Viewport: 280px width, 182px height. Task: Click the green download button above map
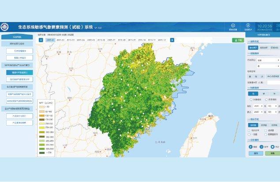pyautogui.click(x=238, y=40)
